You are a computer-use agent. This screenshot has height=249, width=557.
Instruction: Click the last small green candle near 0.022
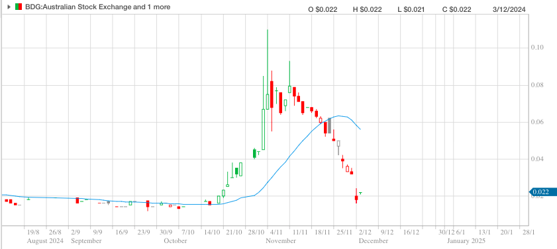pos(360,193)
